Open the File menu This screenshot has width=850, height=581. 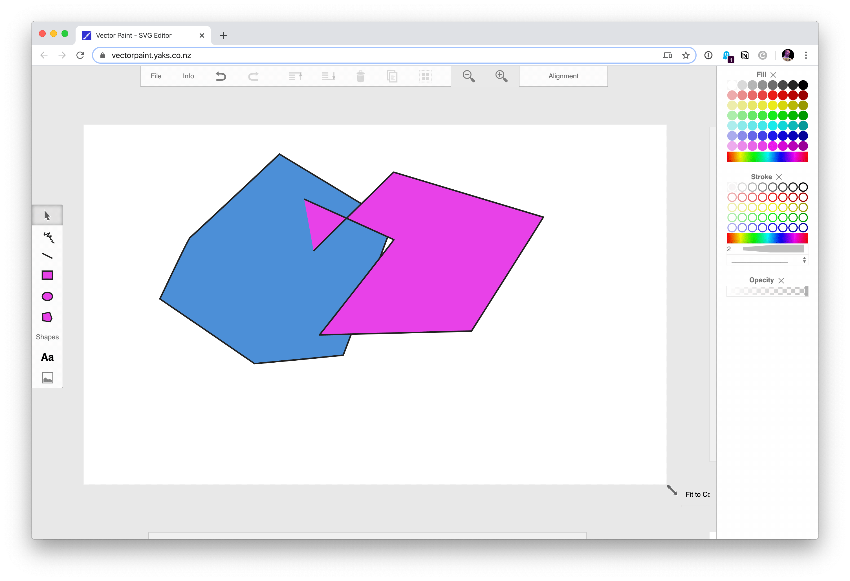tap(156, 76)
